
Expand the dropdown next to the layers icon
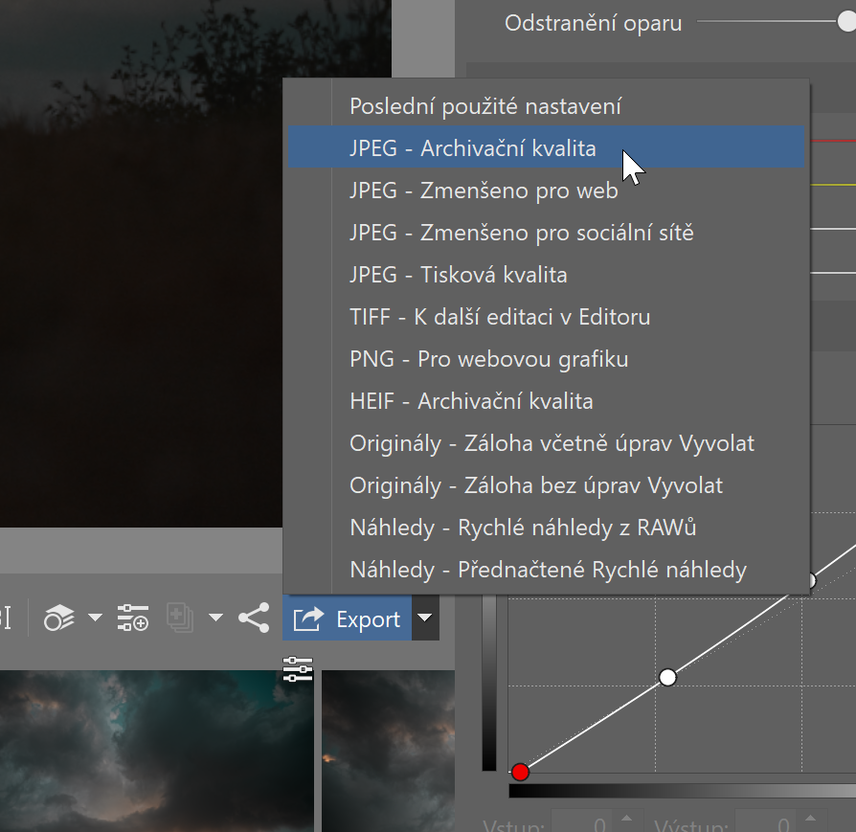coord(95,618)
